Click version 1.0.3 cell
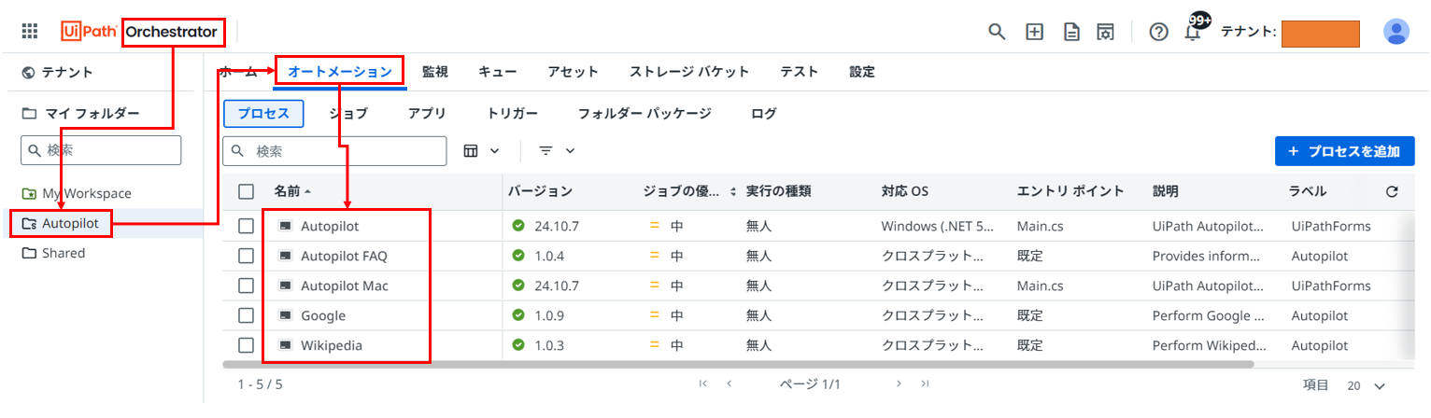The width and height of the screenshot is (1431, 418). [547, 345]
